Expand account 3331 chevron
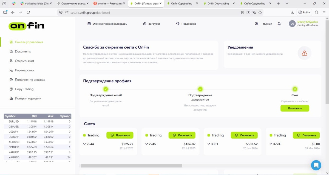 (209, 144)
